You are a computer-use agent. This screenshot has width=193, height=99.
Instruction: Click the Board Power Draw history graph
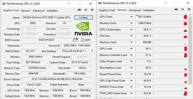pos(170,74)
